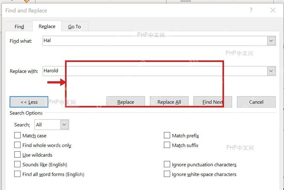Click the Replace with text field

tap(155, 71)
